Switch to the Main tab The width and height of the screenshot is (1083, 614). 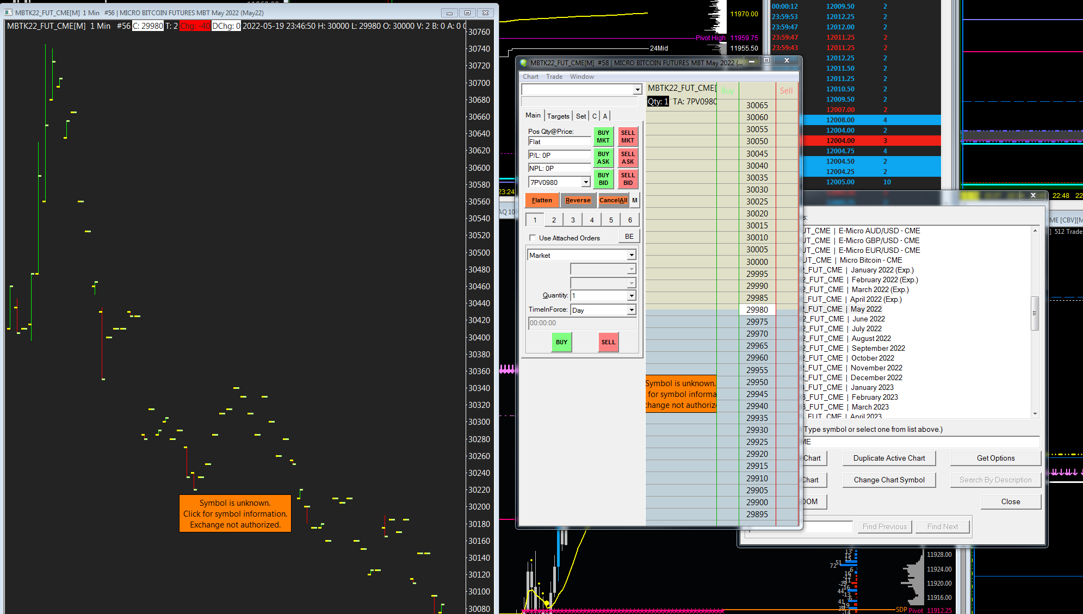(533, 115)
